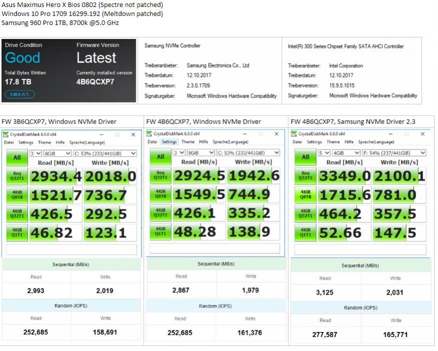Close the FW 3B6QCXP7 CrystalDiskMark window

[x=133, y=134]
